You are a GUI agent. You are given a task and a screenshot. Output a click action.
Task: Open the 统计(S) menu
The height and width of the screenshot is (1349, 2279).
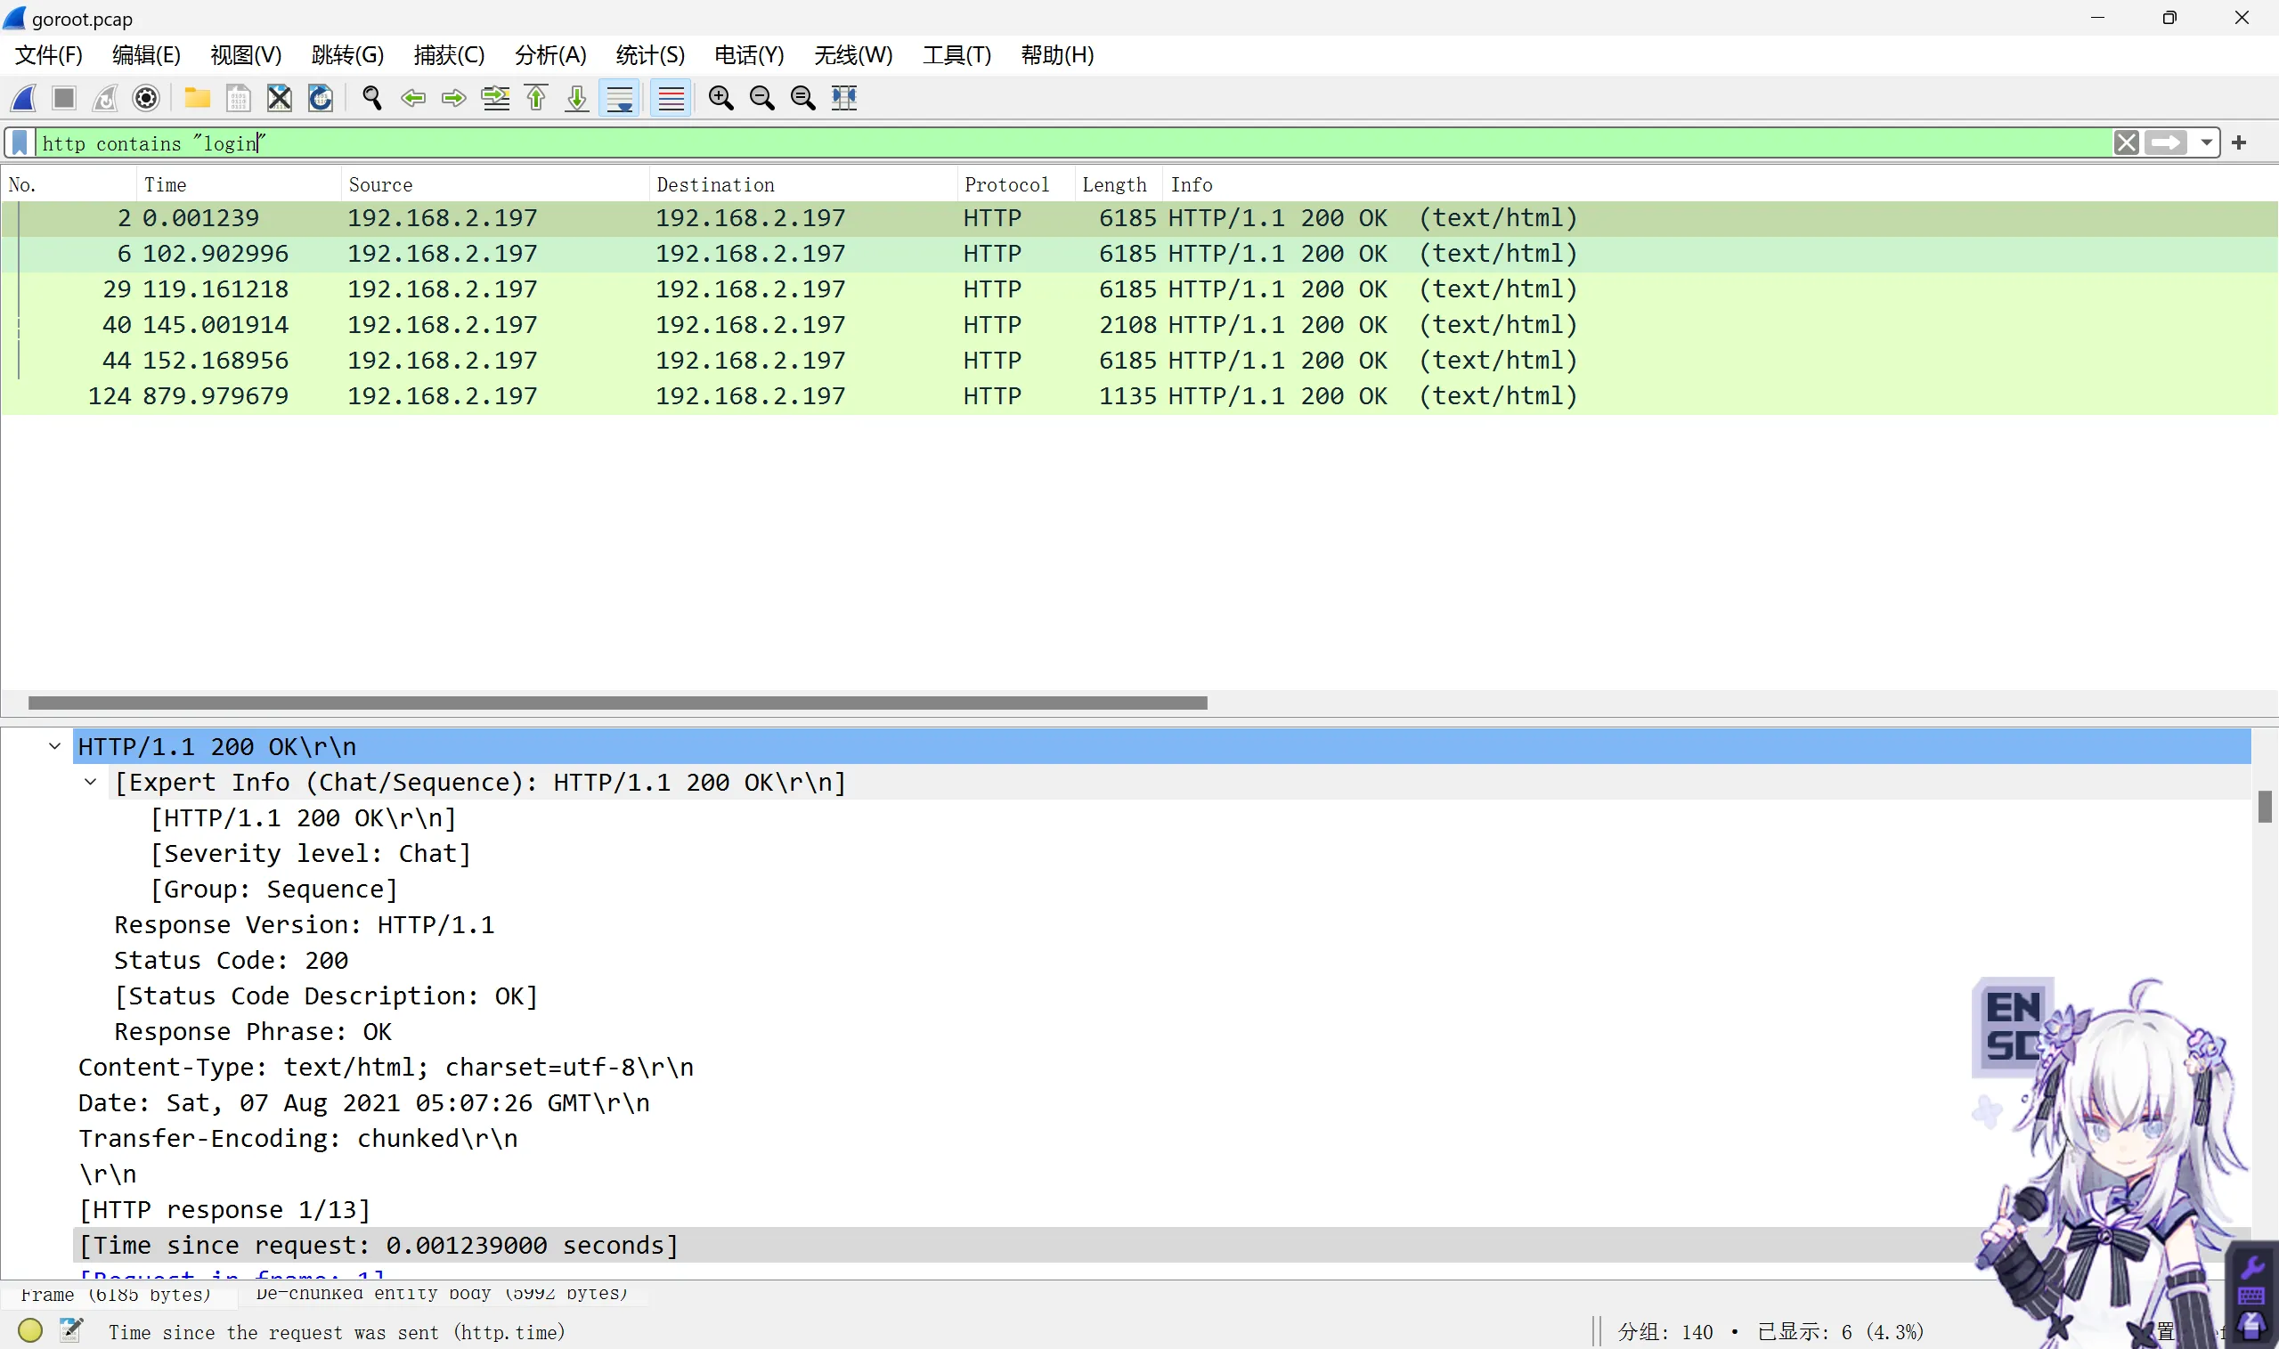click(649, 54)
